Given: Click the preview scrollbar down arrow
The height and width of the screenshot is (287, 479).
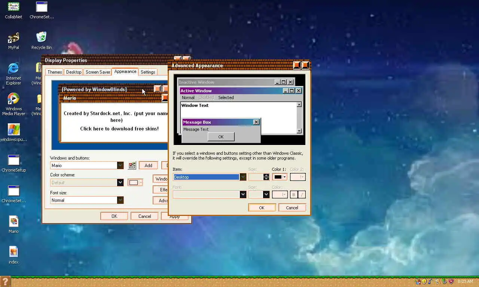Looking at the screenshot, I should coord(299,131).
